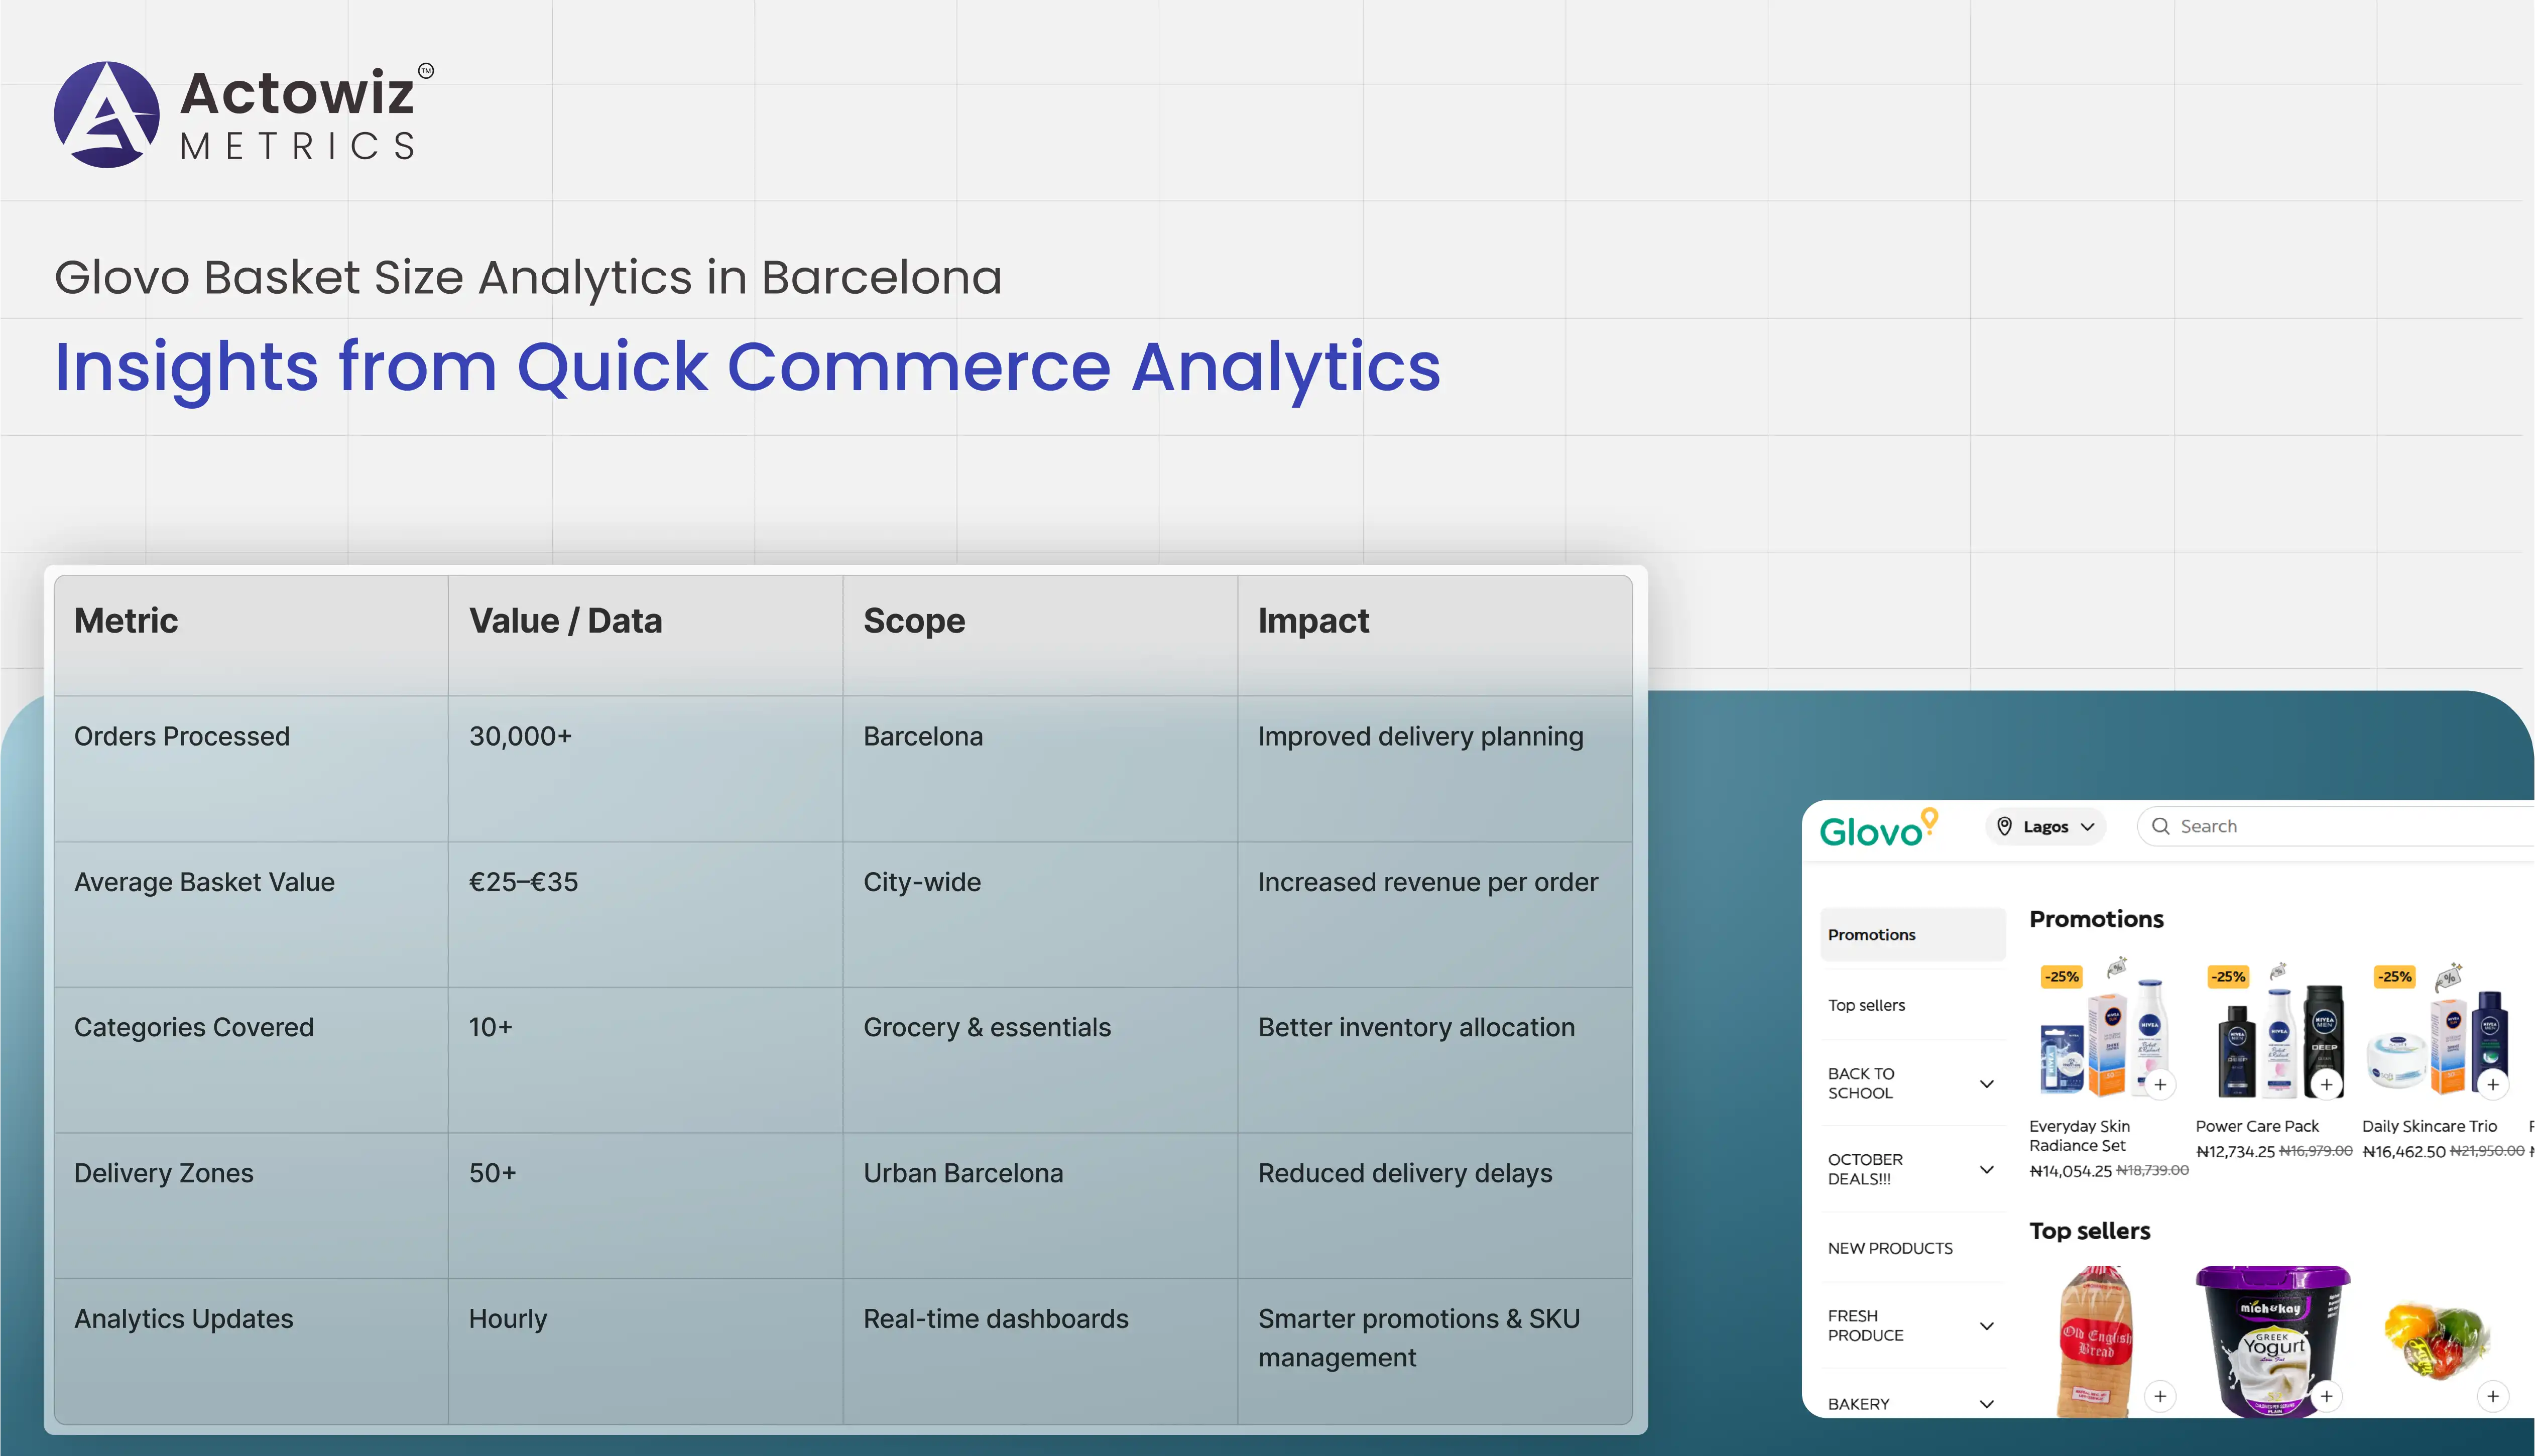Expand the OCTOBER DEALS!!! category
Image resolution: width=2535 pixels, height=1456 pixels.
coord(1987,1169)
